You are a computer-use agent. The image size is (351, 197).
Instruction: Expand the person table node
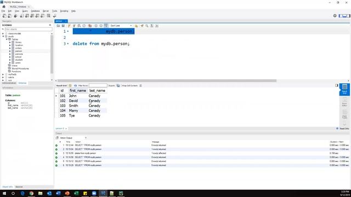(10, 51)
